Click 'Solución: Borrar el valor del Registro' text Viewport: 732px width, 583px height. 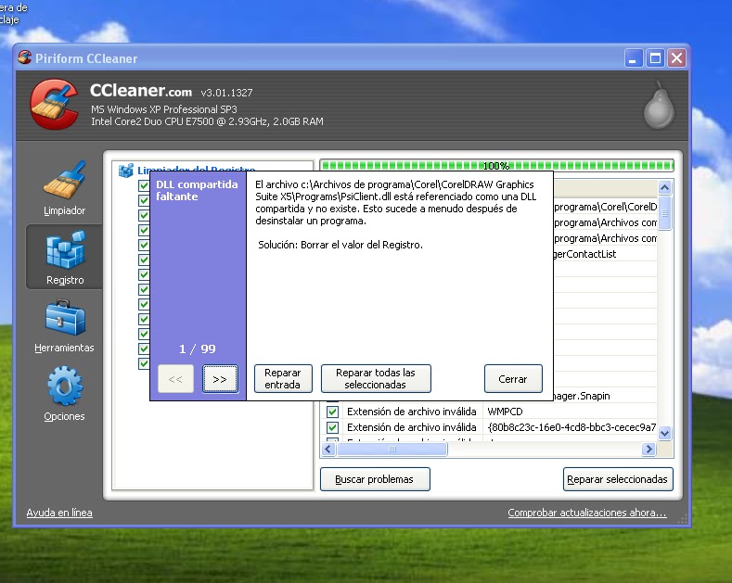[340, 245]
